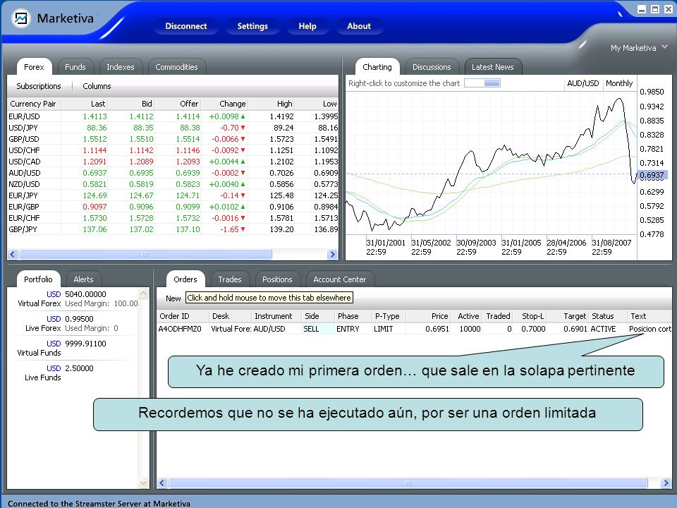Image resolution: width=677 pixels, height=508 pixels.
Task: Open the Indexes tab
Action: (x=121, y=67)
